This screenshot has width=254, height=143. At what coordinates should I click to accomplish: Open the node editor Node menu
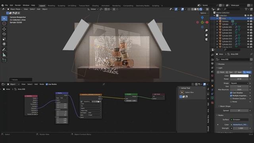pos(42,84)
